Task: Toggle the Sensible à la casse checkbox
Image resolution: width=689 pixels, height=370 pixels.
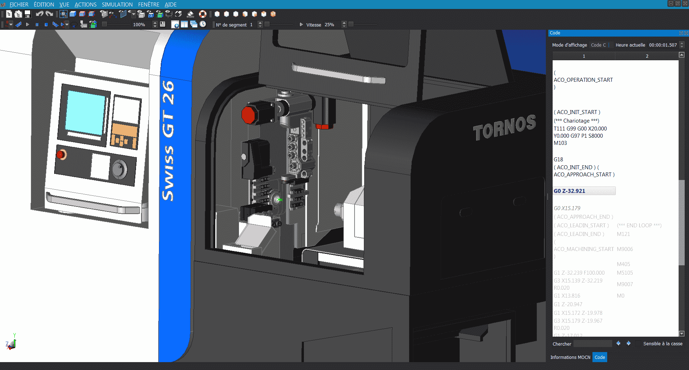Action: click(638, 344)
